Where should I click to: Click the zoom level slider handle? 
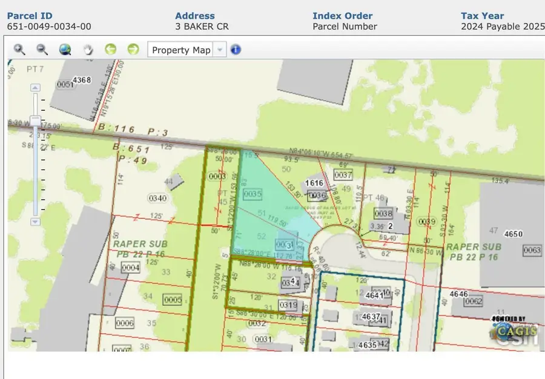[35, 122]
